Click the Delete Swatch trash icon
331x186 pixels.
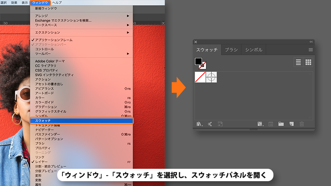tap(302, 124)
